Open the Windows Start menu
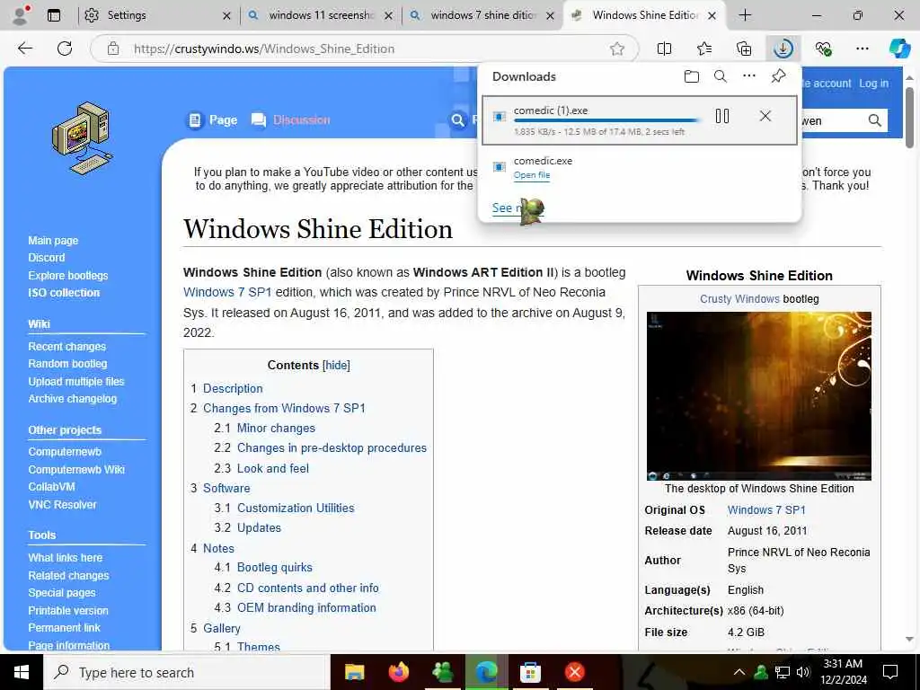920x690 pixels. point(22,672)
